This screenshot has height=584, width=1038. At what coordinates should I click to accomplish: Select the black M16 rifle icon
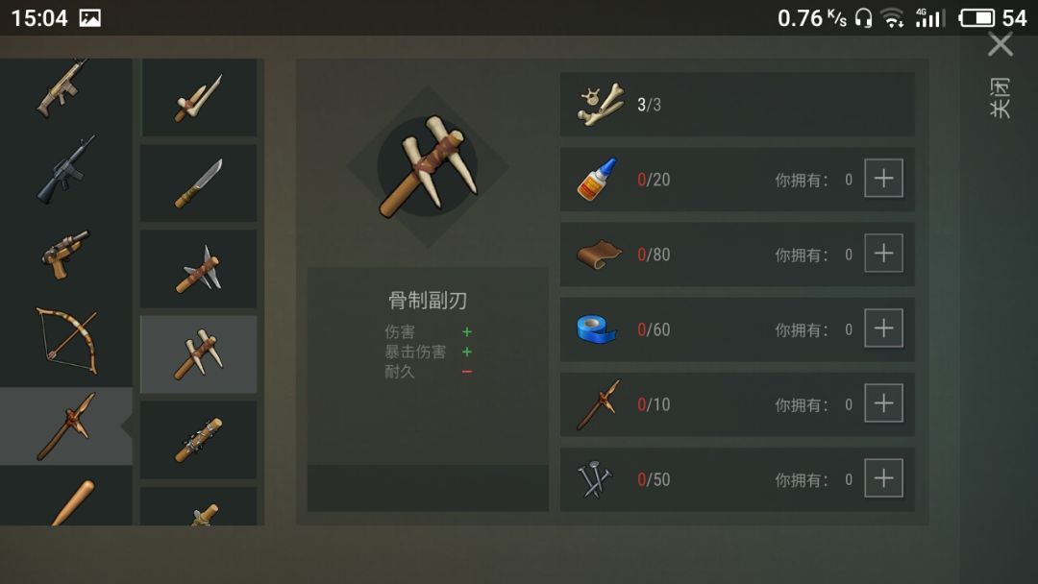[65, 170]
